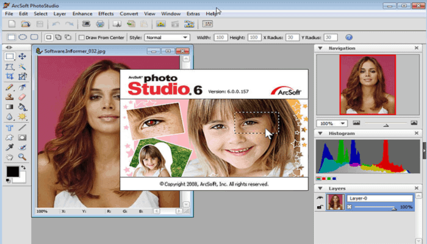Collapse the Histogram panel
The height and width of the screenshot is (244, 427).
(x=320, y=134)
